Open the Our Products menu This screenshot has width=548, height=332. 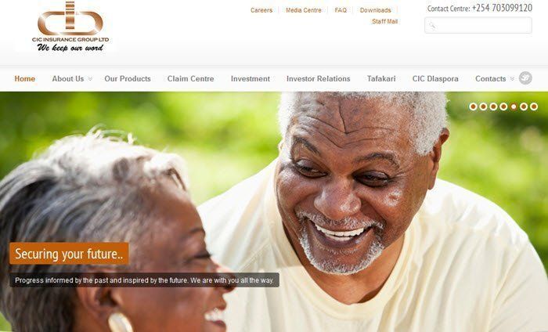(x=128, y=78)
